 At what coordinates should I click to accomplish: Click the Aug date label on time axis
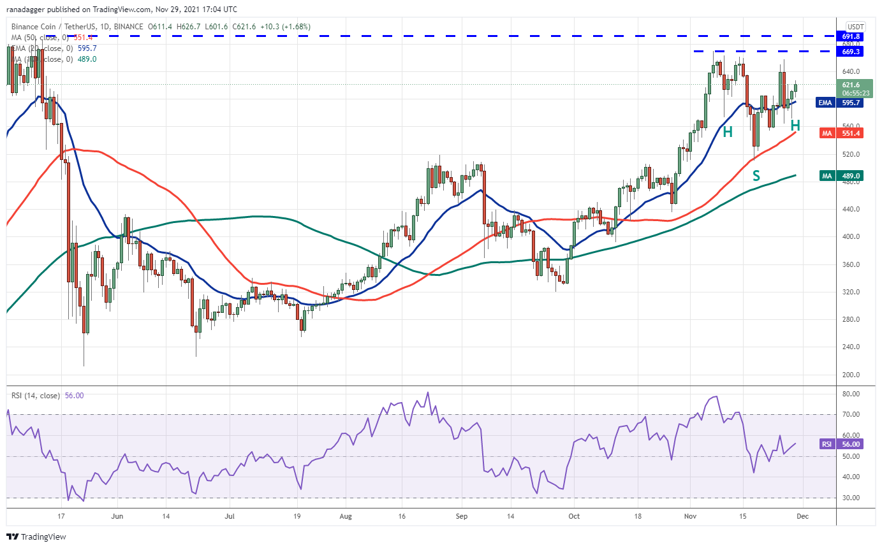(x=346, y=516)
